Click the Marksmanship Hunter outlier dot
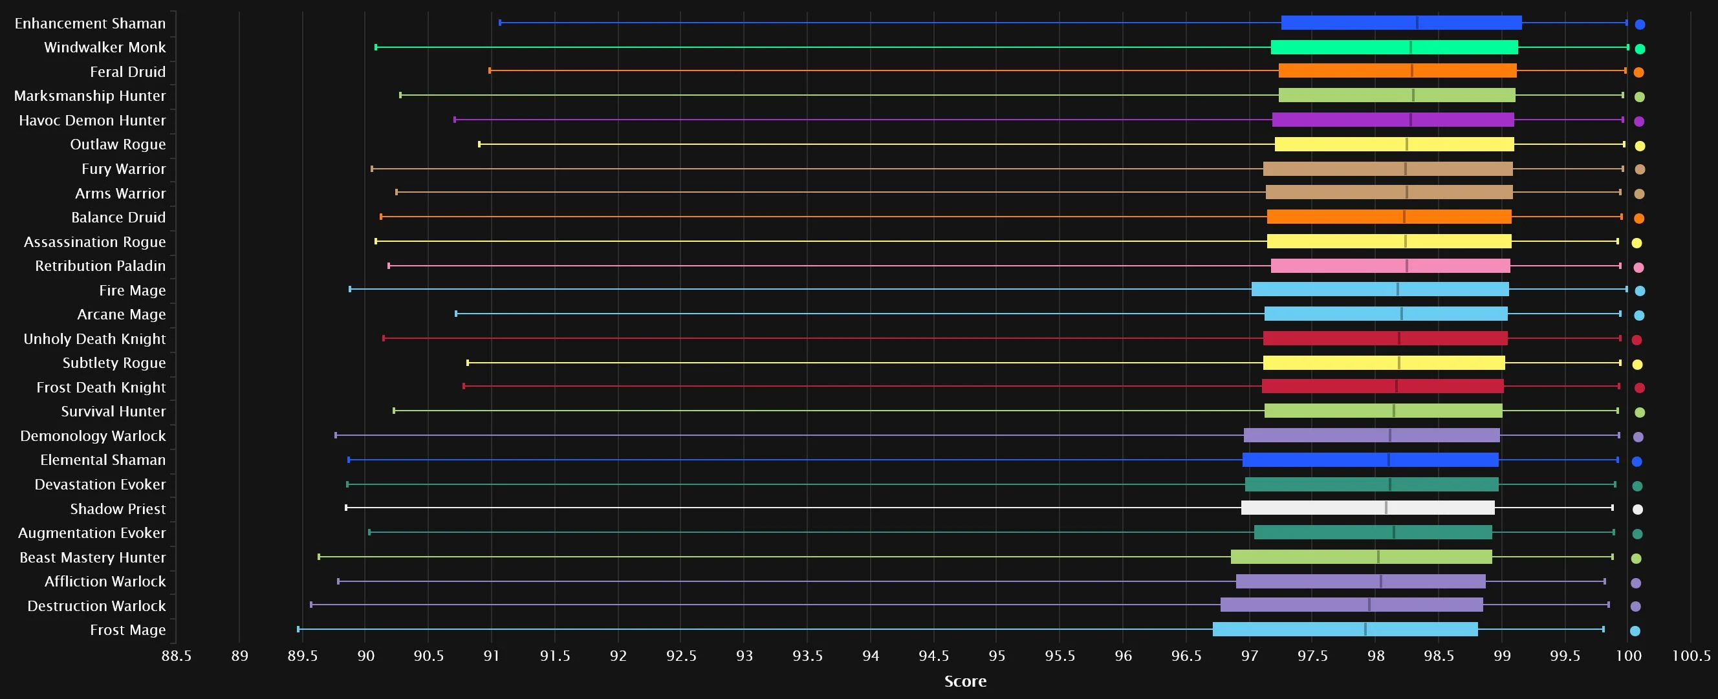The image size is (1718, 699). tap(1639, 98)
